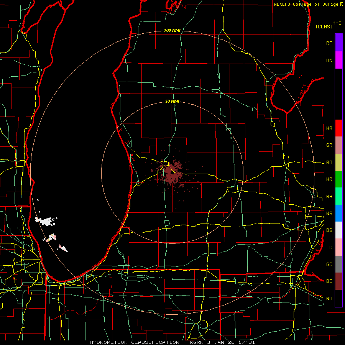The width and height of the screenshot is (345, 345).
Task: Click the ND legend label
Action: click(329, 299)
